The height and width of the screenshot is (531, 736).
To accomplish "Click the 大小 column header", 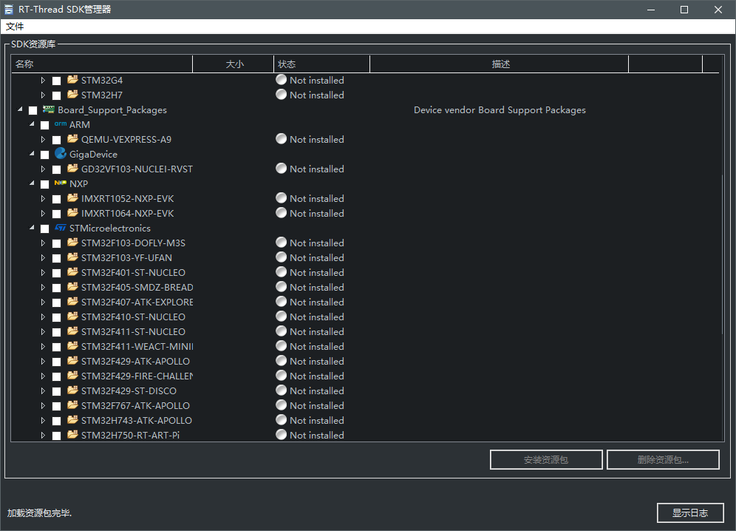I will coord(234,64).
